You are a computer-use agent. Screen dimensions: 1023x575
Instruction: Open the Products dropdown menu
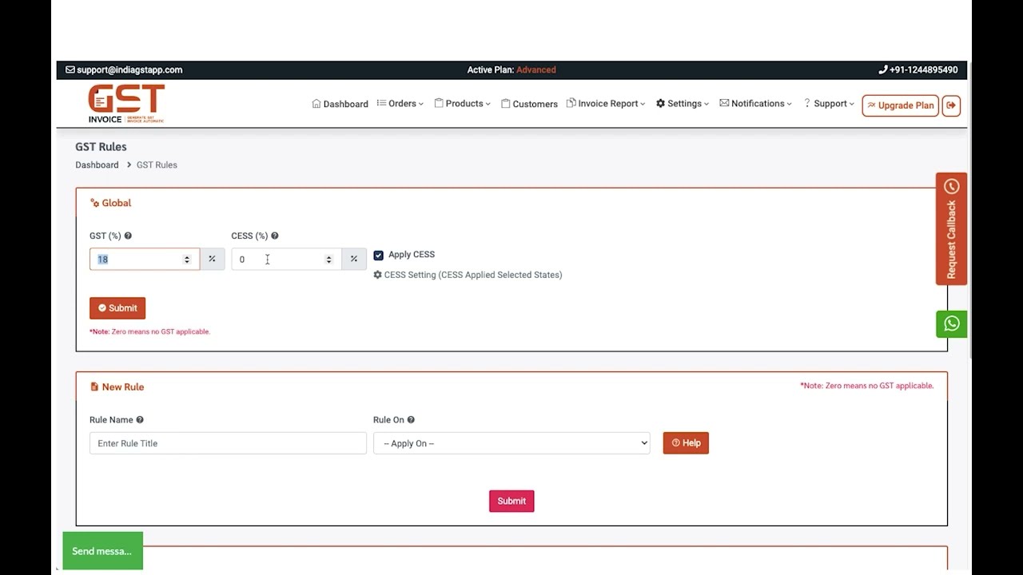tap(463, 104)
